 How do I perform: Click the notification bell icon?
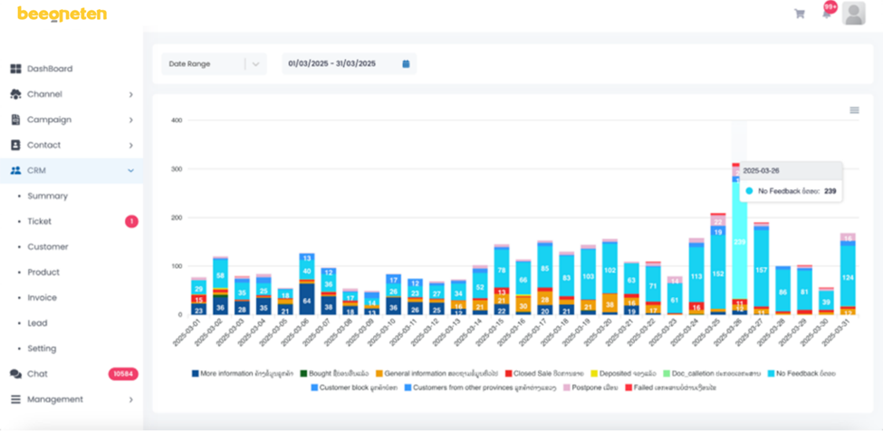827,14
